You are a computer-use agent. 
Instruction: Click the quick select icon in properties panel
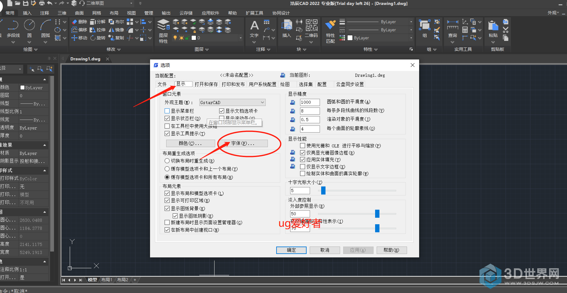point(49,69)
